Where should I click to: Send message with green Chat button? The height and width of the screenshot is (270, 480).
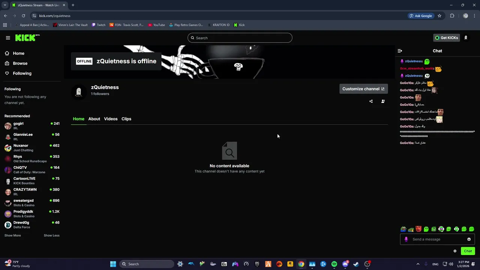pos(468,251)
